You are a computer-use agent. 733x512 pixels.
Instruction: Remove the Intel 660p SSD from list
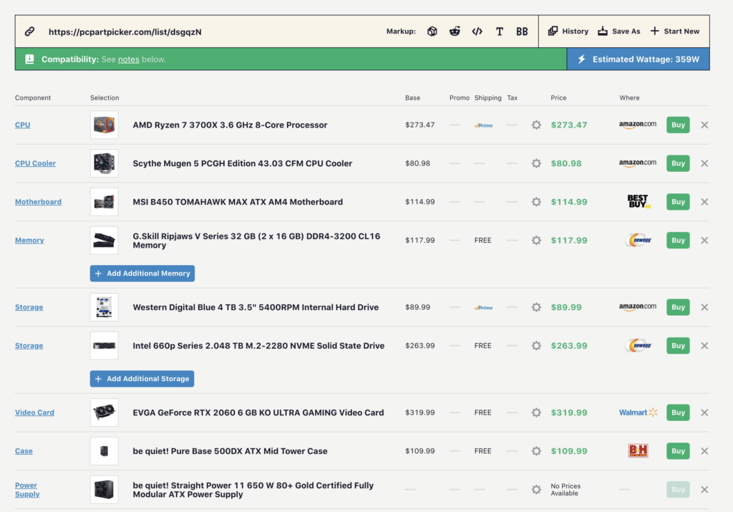click(x=704, y=346)
